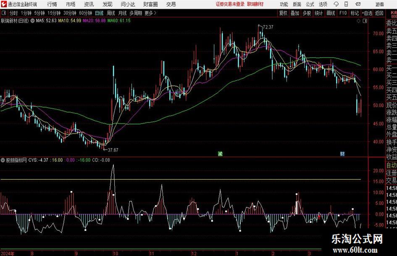Viewport: 397px width, 256px height.
Task: Click the diamond icon above the chart
Action: 358,21
